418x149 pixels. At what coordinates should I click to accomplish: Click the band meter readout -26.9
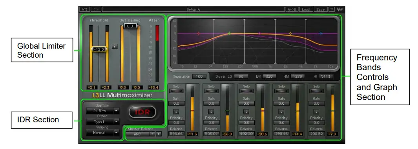227,134
